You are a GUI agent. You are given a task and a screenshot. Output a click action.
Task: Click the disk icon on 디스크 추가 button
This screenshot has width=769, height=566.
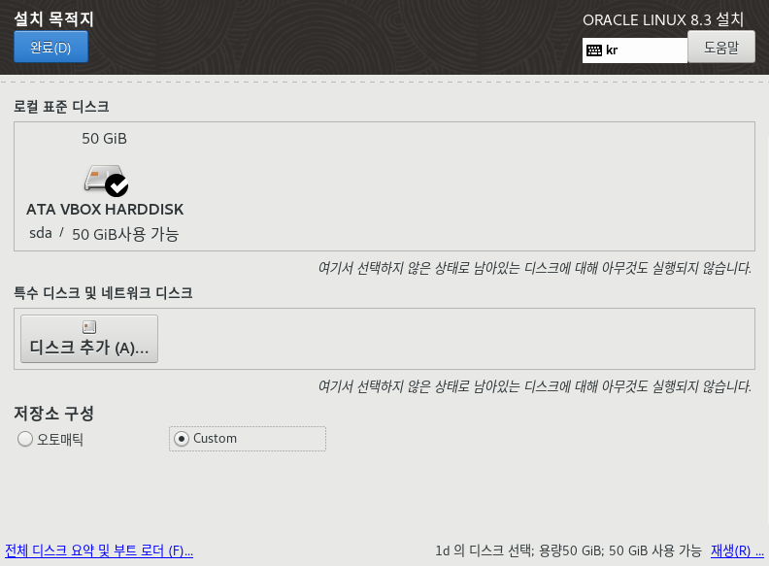(89, 326)
